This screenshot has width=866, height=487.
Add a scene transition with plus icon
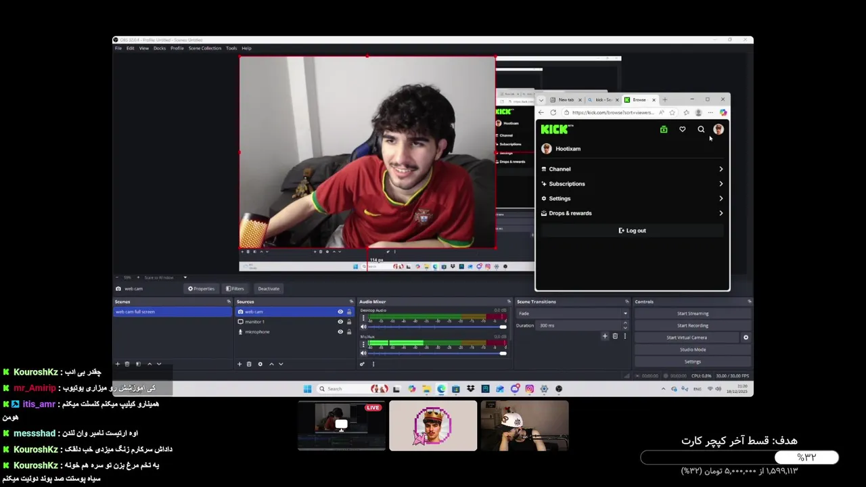click(x=605, y=336)
